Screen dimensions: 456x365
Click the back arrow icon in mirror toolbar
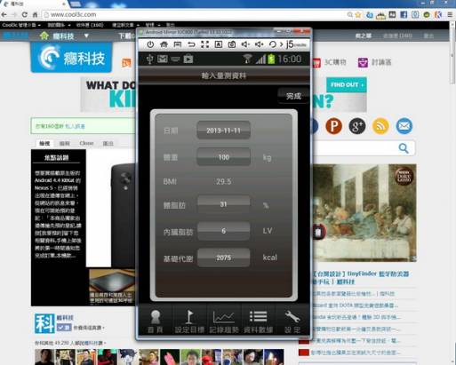[191, 44]
